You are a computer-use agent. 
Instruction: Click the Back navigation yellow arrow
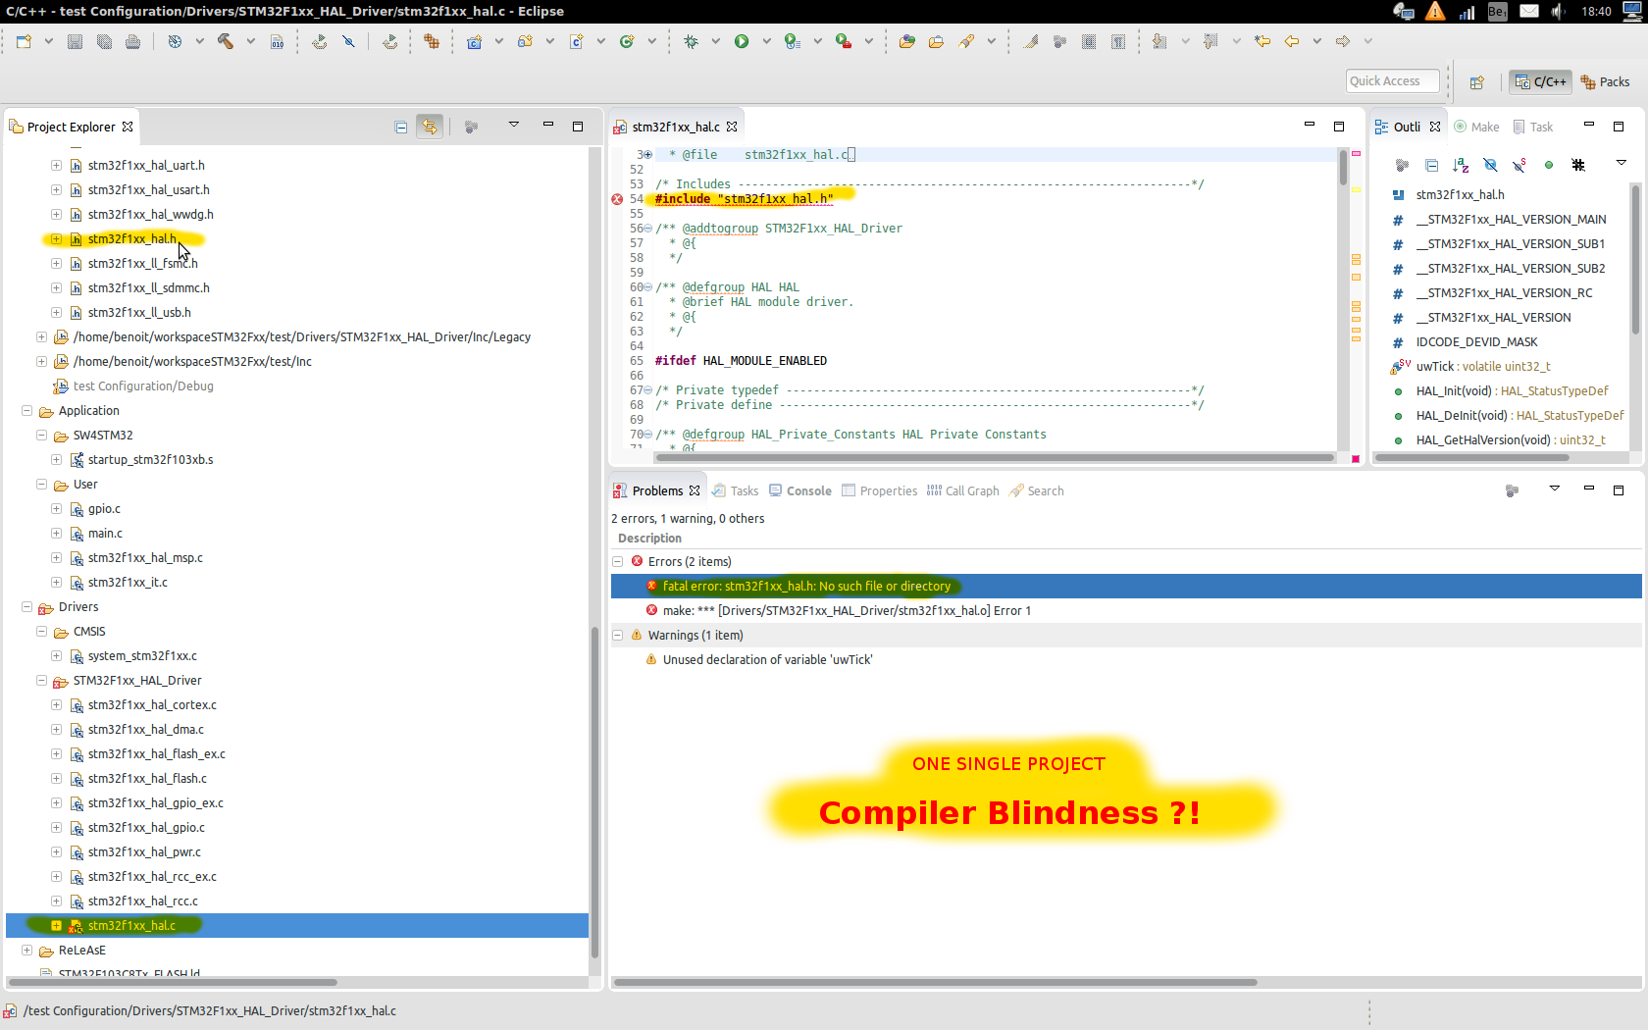[x=1292, y=41]
